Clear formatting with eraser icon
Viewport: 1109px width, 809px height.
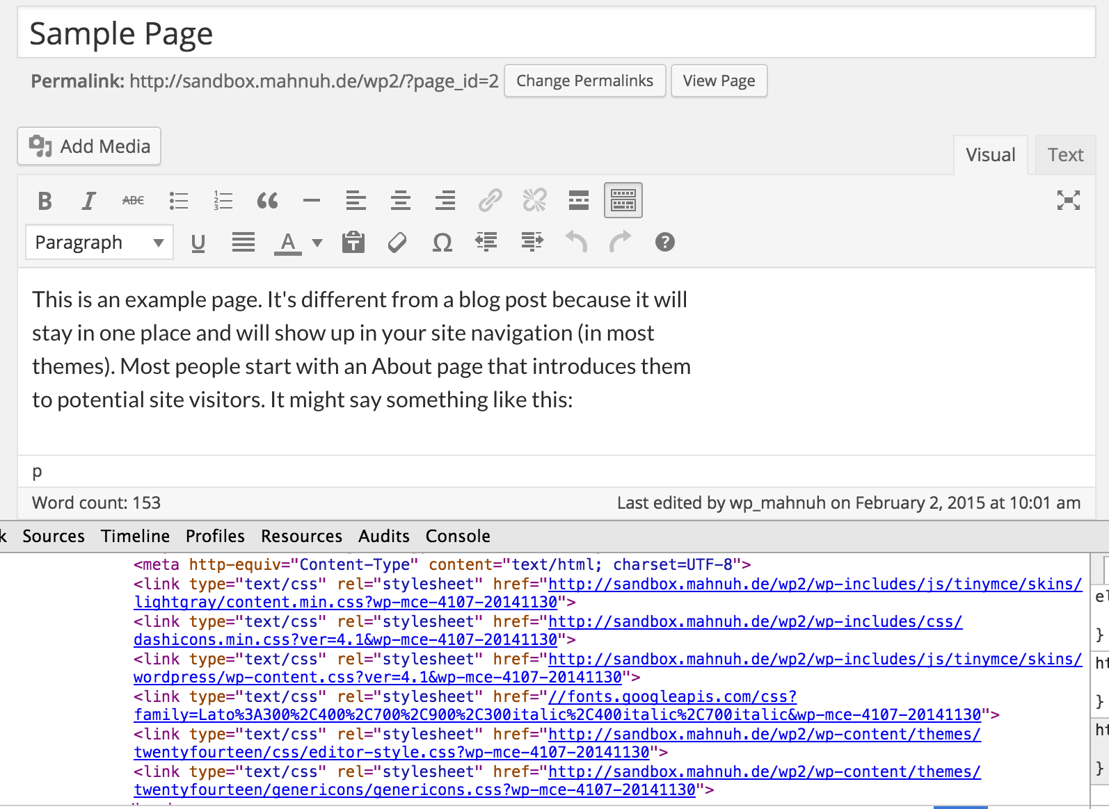[x=397, y=243]
